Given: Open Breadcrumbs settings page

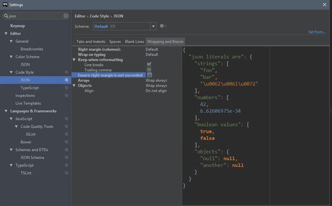Looking at the screenshot, I should click(x=32, y=49).
